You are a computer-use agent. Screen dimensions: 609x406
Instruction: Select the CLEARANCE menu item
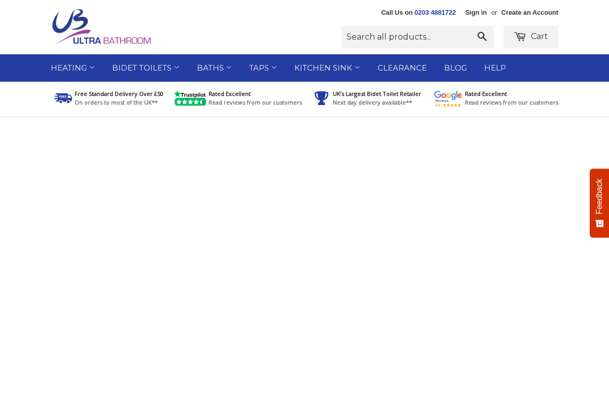click(x=401, y=67)
